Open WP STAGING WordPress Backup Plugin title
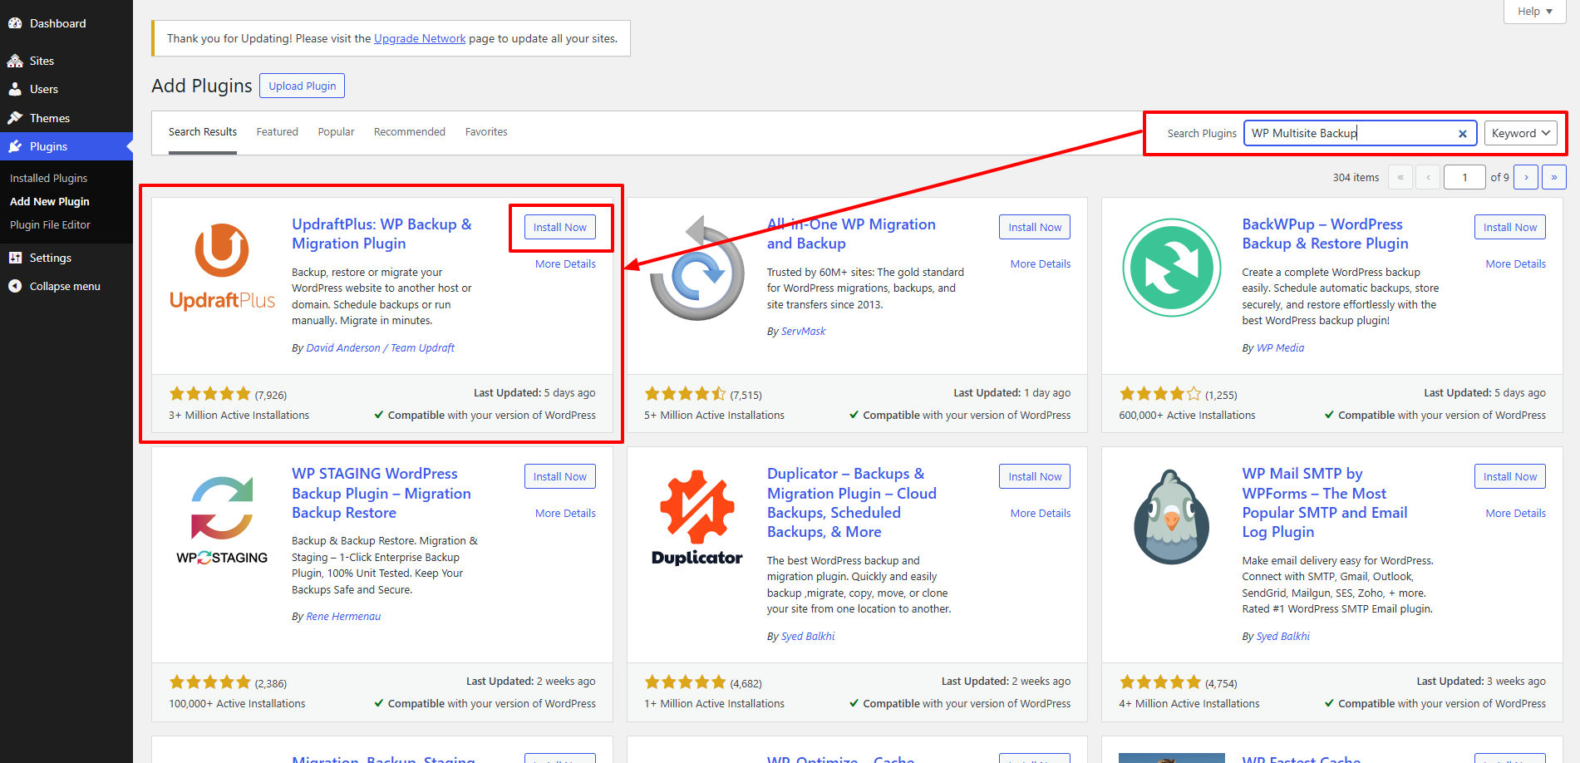1580x763 pixels. (381, 493)
